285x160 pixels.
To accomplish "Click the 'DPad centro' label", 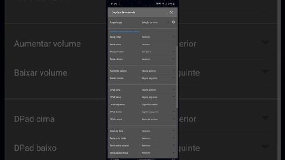I will click(x=116, y=119).
